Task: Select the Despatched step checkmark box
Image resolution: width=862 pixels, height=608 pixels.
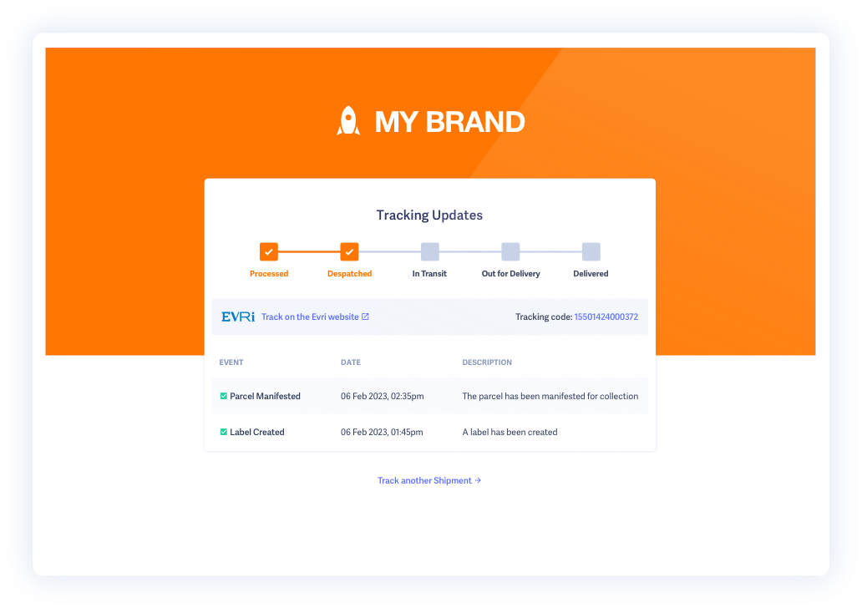Action: tap(350, 251)
